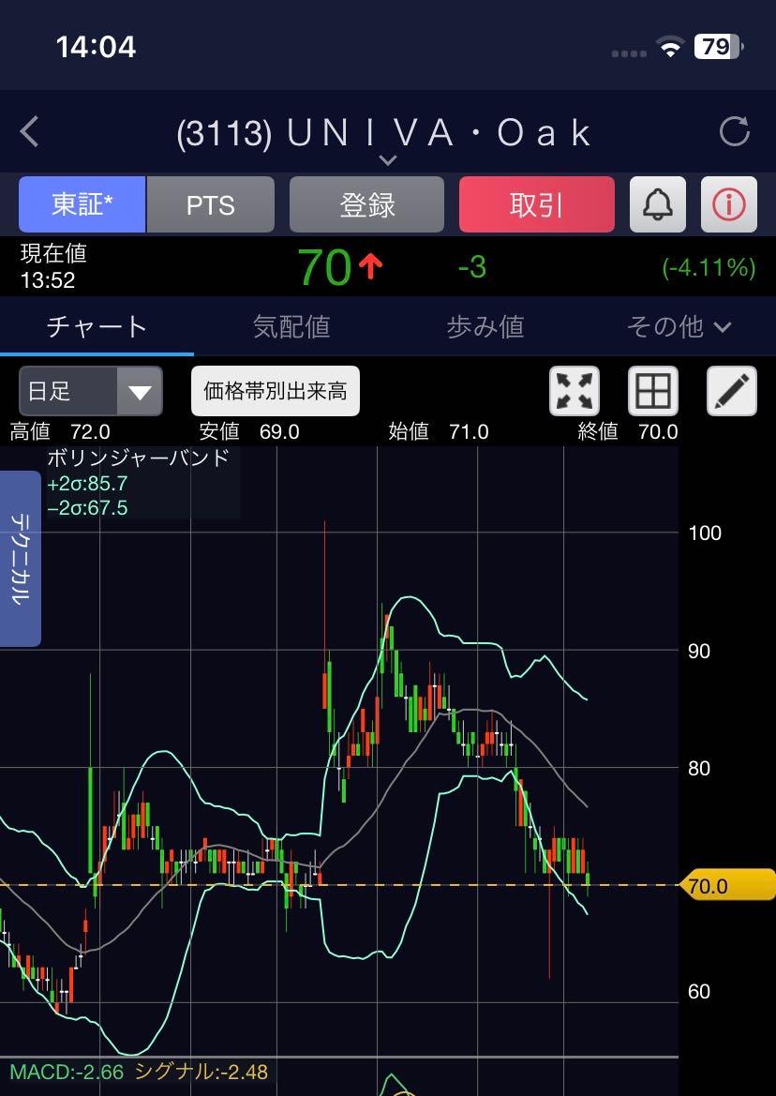This screenshot has height=1096, width=776.
Task: Toggle 価格帯別出来高 button
Action: [x=276, y=391]
